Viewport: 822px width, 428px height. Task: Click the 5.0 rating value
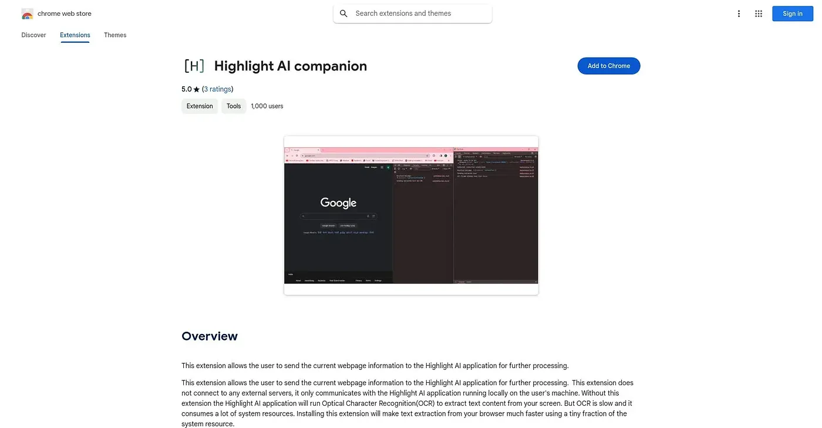187,89
